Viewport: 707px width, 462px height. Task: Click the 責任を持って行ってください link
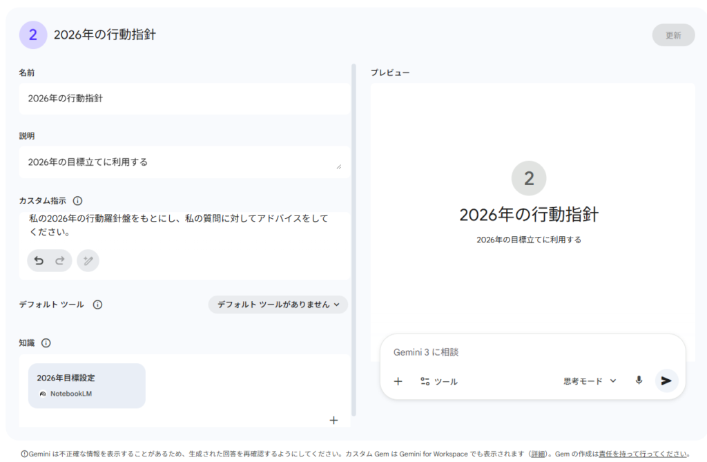[x=642, y=454]
